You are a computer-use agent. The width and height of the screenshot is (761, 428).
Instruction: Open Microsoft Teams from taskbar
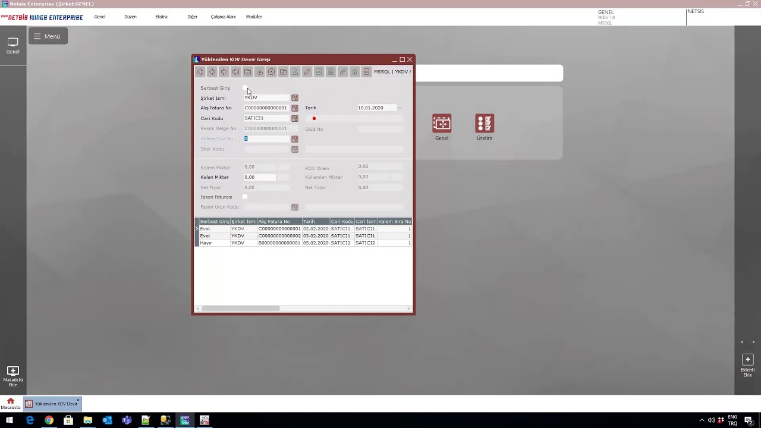127,420
